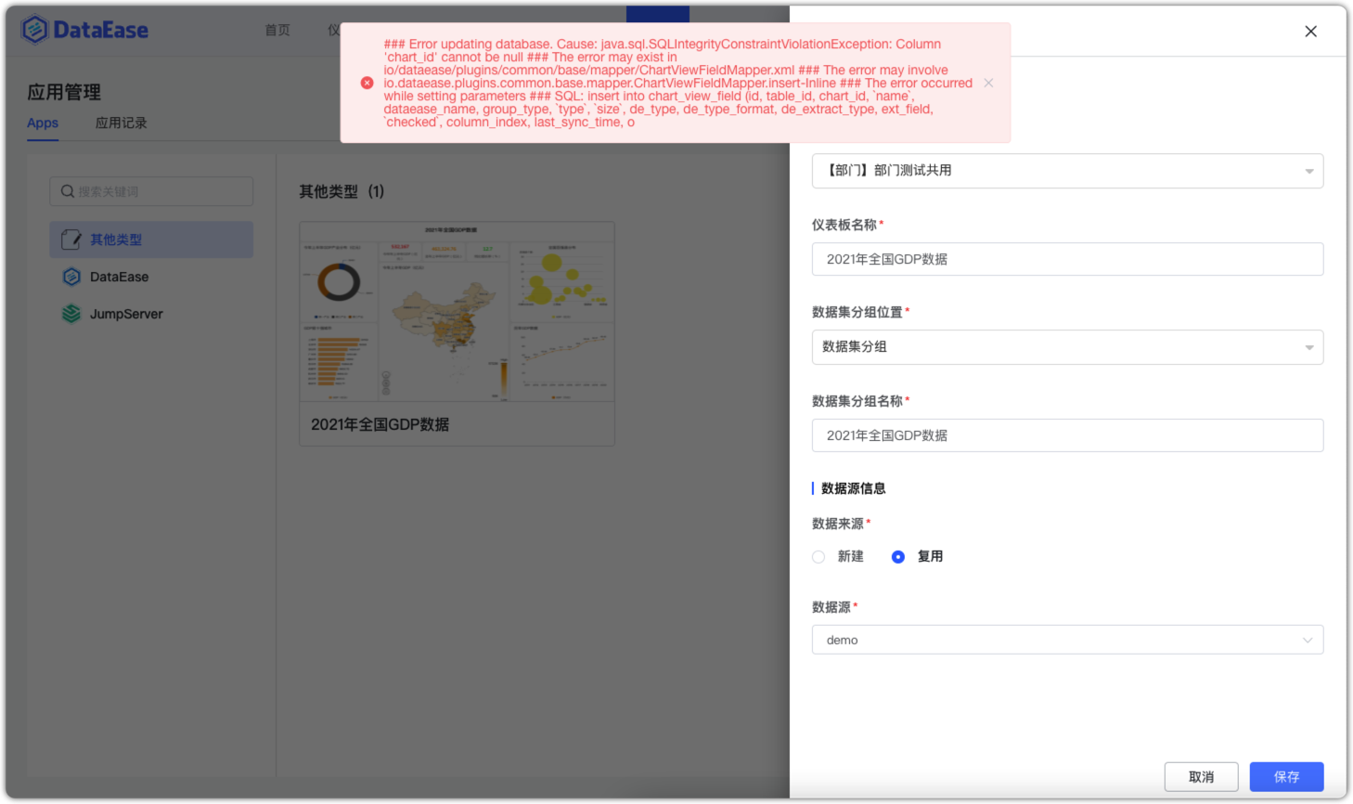The width and height of the screenshot is (1353, 804).
Task: Click the 仪表板名称 input field
Action: pos(1067,259)
